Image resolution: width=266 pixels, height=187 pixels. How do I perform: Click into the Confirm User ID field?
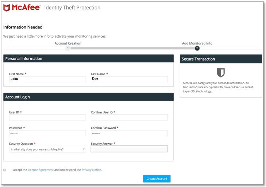pos(129,117)
